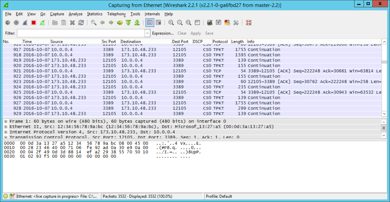Image resolution: width=390 pixels, height=202 pixels.
Task: Open help lifebuoy icon
Action: [x=249, y=23]
